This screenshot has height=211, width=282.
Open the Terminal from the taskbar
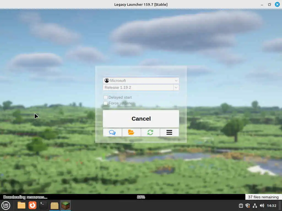point(43,206)
